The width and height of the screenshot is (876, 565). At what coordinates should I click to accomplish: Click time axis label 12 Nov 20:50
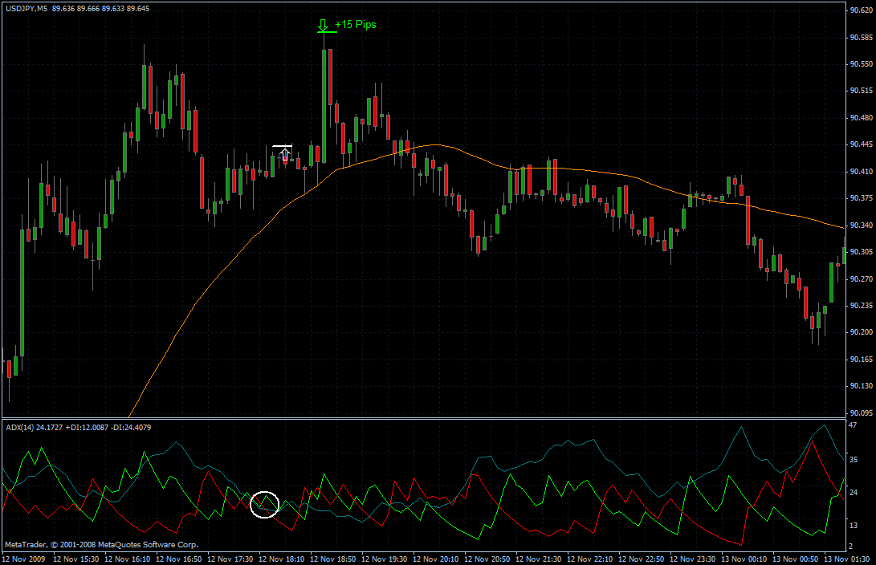point(487,559)
